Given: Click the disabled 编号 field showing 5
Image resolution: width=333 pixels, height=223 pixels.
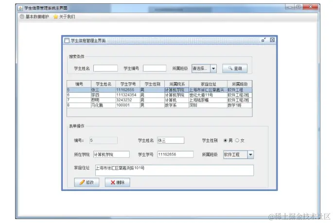Looking at the screenshot, I should point(104,140).
